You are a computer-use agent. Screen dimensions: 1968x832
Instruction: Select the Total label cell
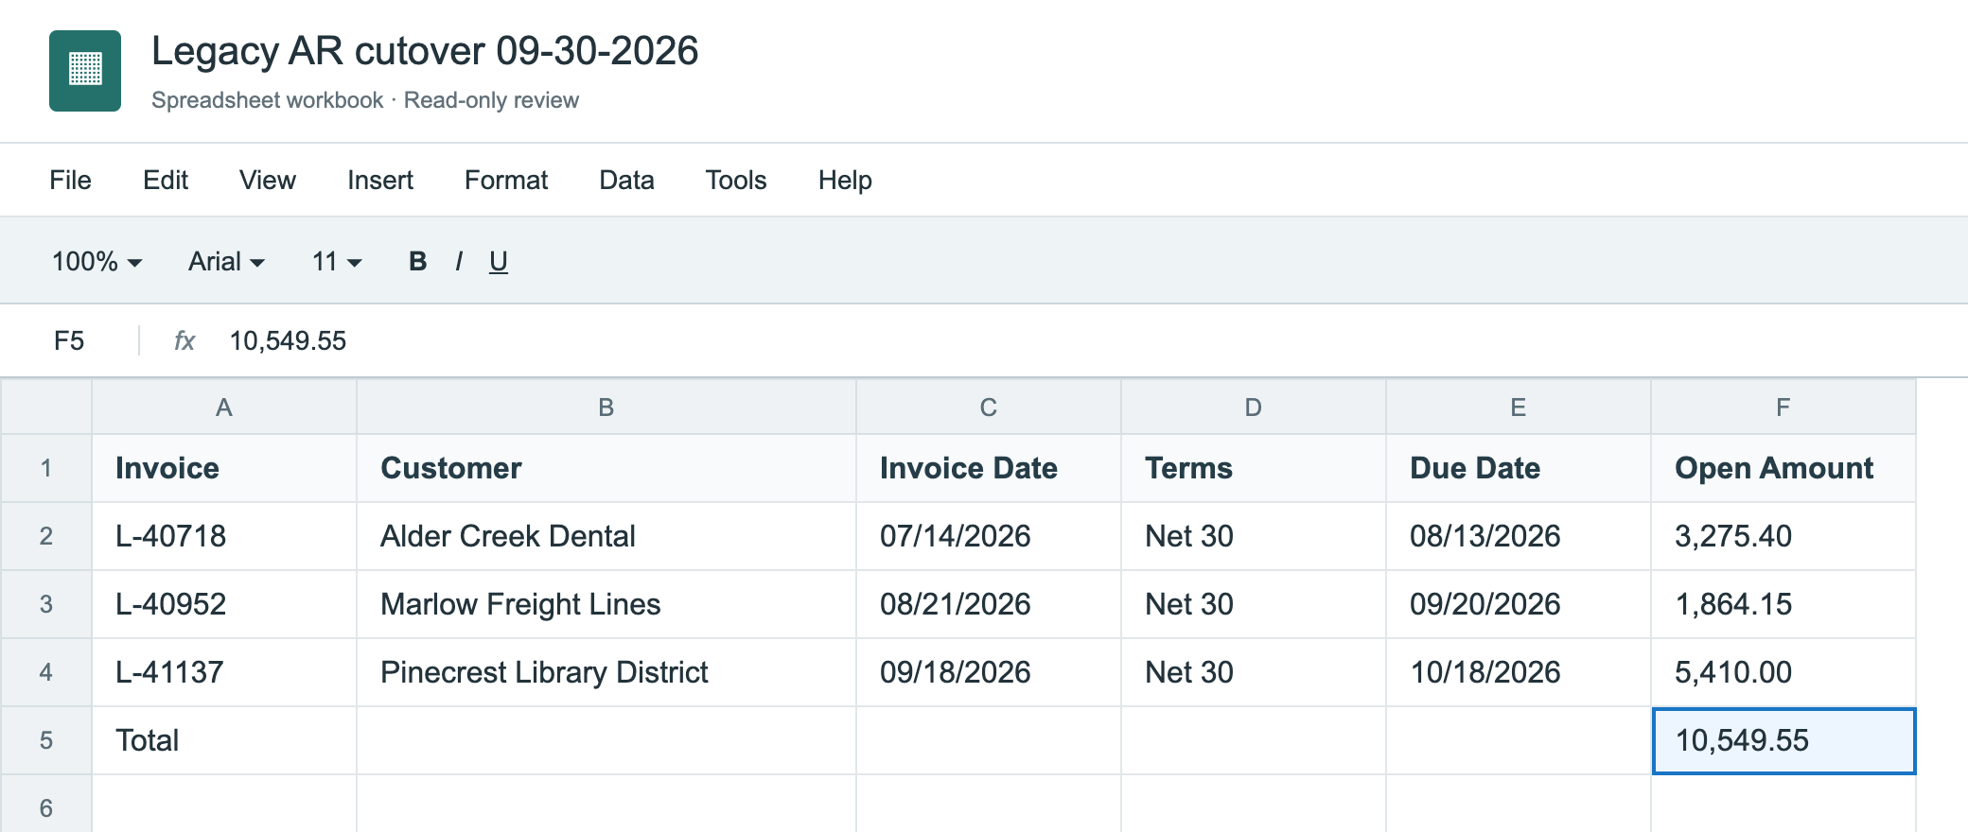[224, 740]
